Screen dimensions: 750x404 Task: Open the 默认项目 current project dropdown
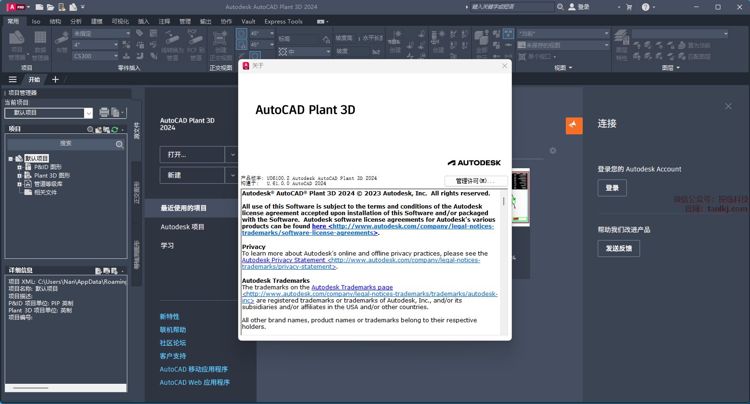click(88, 113)
